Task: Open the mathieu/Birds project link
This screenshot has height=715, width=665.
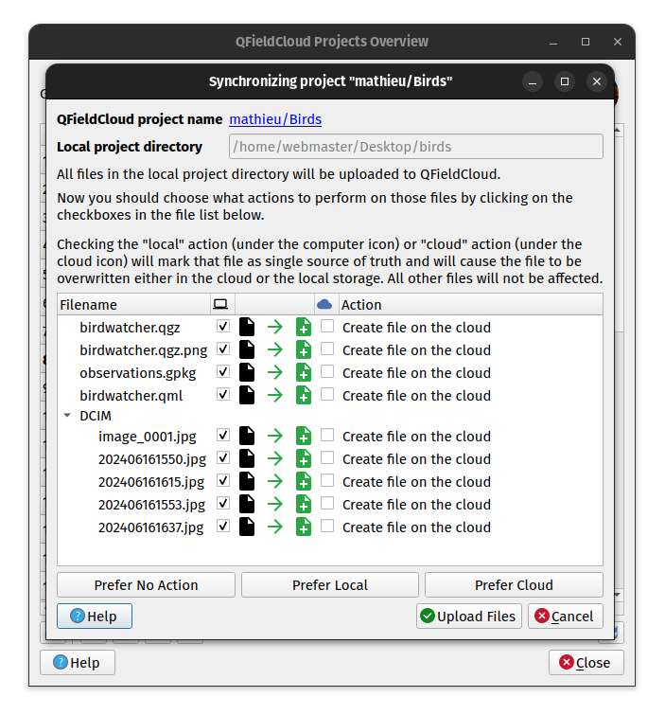Action: tap(275, 119)
